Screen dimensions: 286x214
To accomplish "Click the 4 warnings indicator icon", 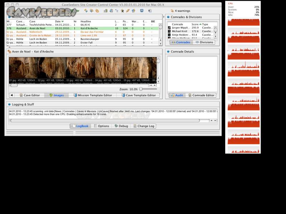I will point(172,11).
